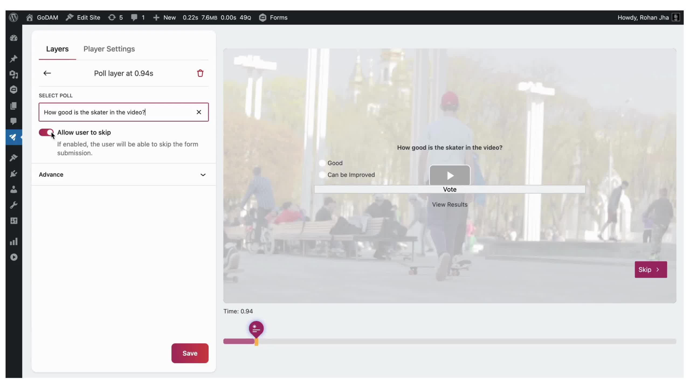Clear the selected poll with X icon
This screenshot has width=690, height=388.
tap(199, 112)
